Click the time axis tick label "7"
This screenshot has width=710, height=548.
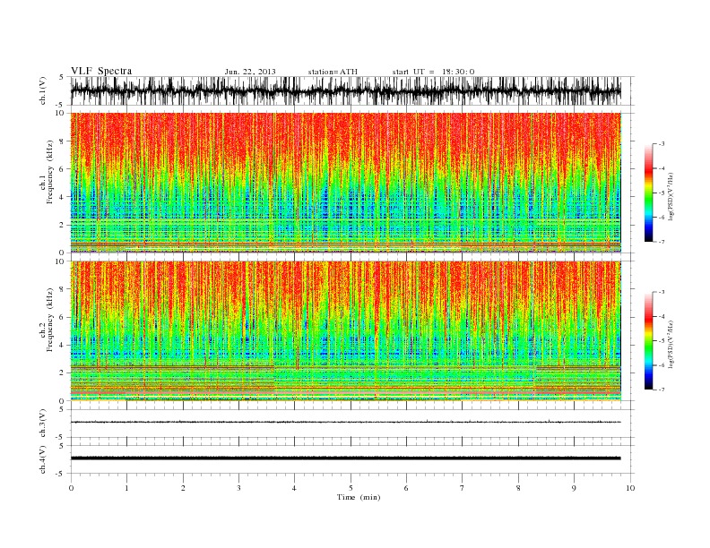pos(463,488)
